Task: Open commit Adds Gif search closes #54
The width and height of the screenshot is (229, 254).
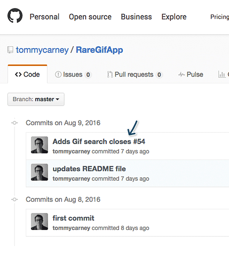Action: [x=99, y=141]
